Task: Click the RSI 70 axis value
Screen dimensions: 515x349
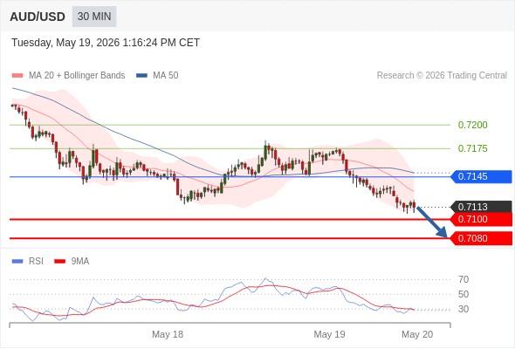Action: (463, 279)
